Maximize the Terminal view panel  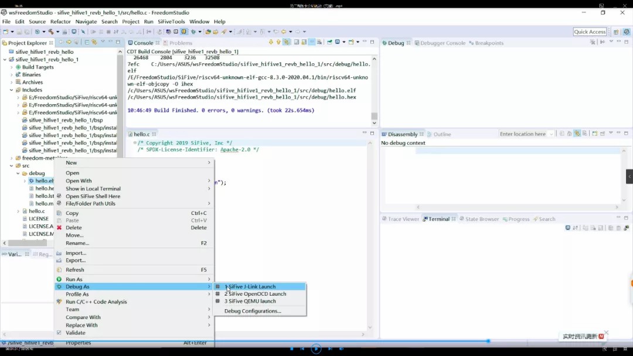[x=626, y=218]
